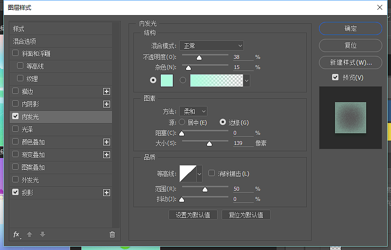Click the size value input field

[242, 143]
